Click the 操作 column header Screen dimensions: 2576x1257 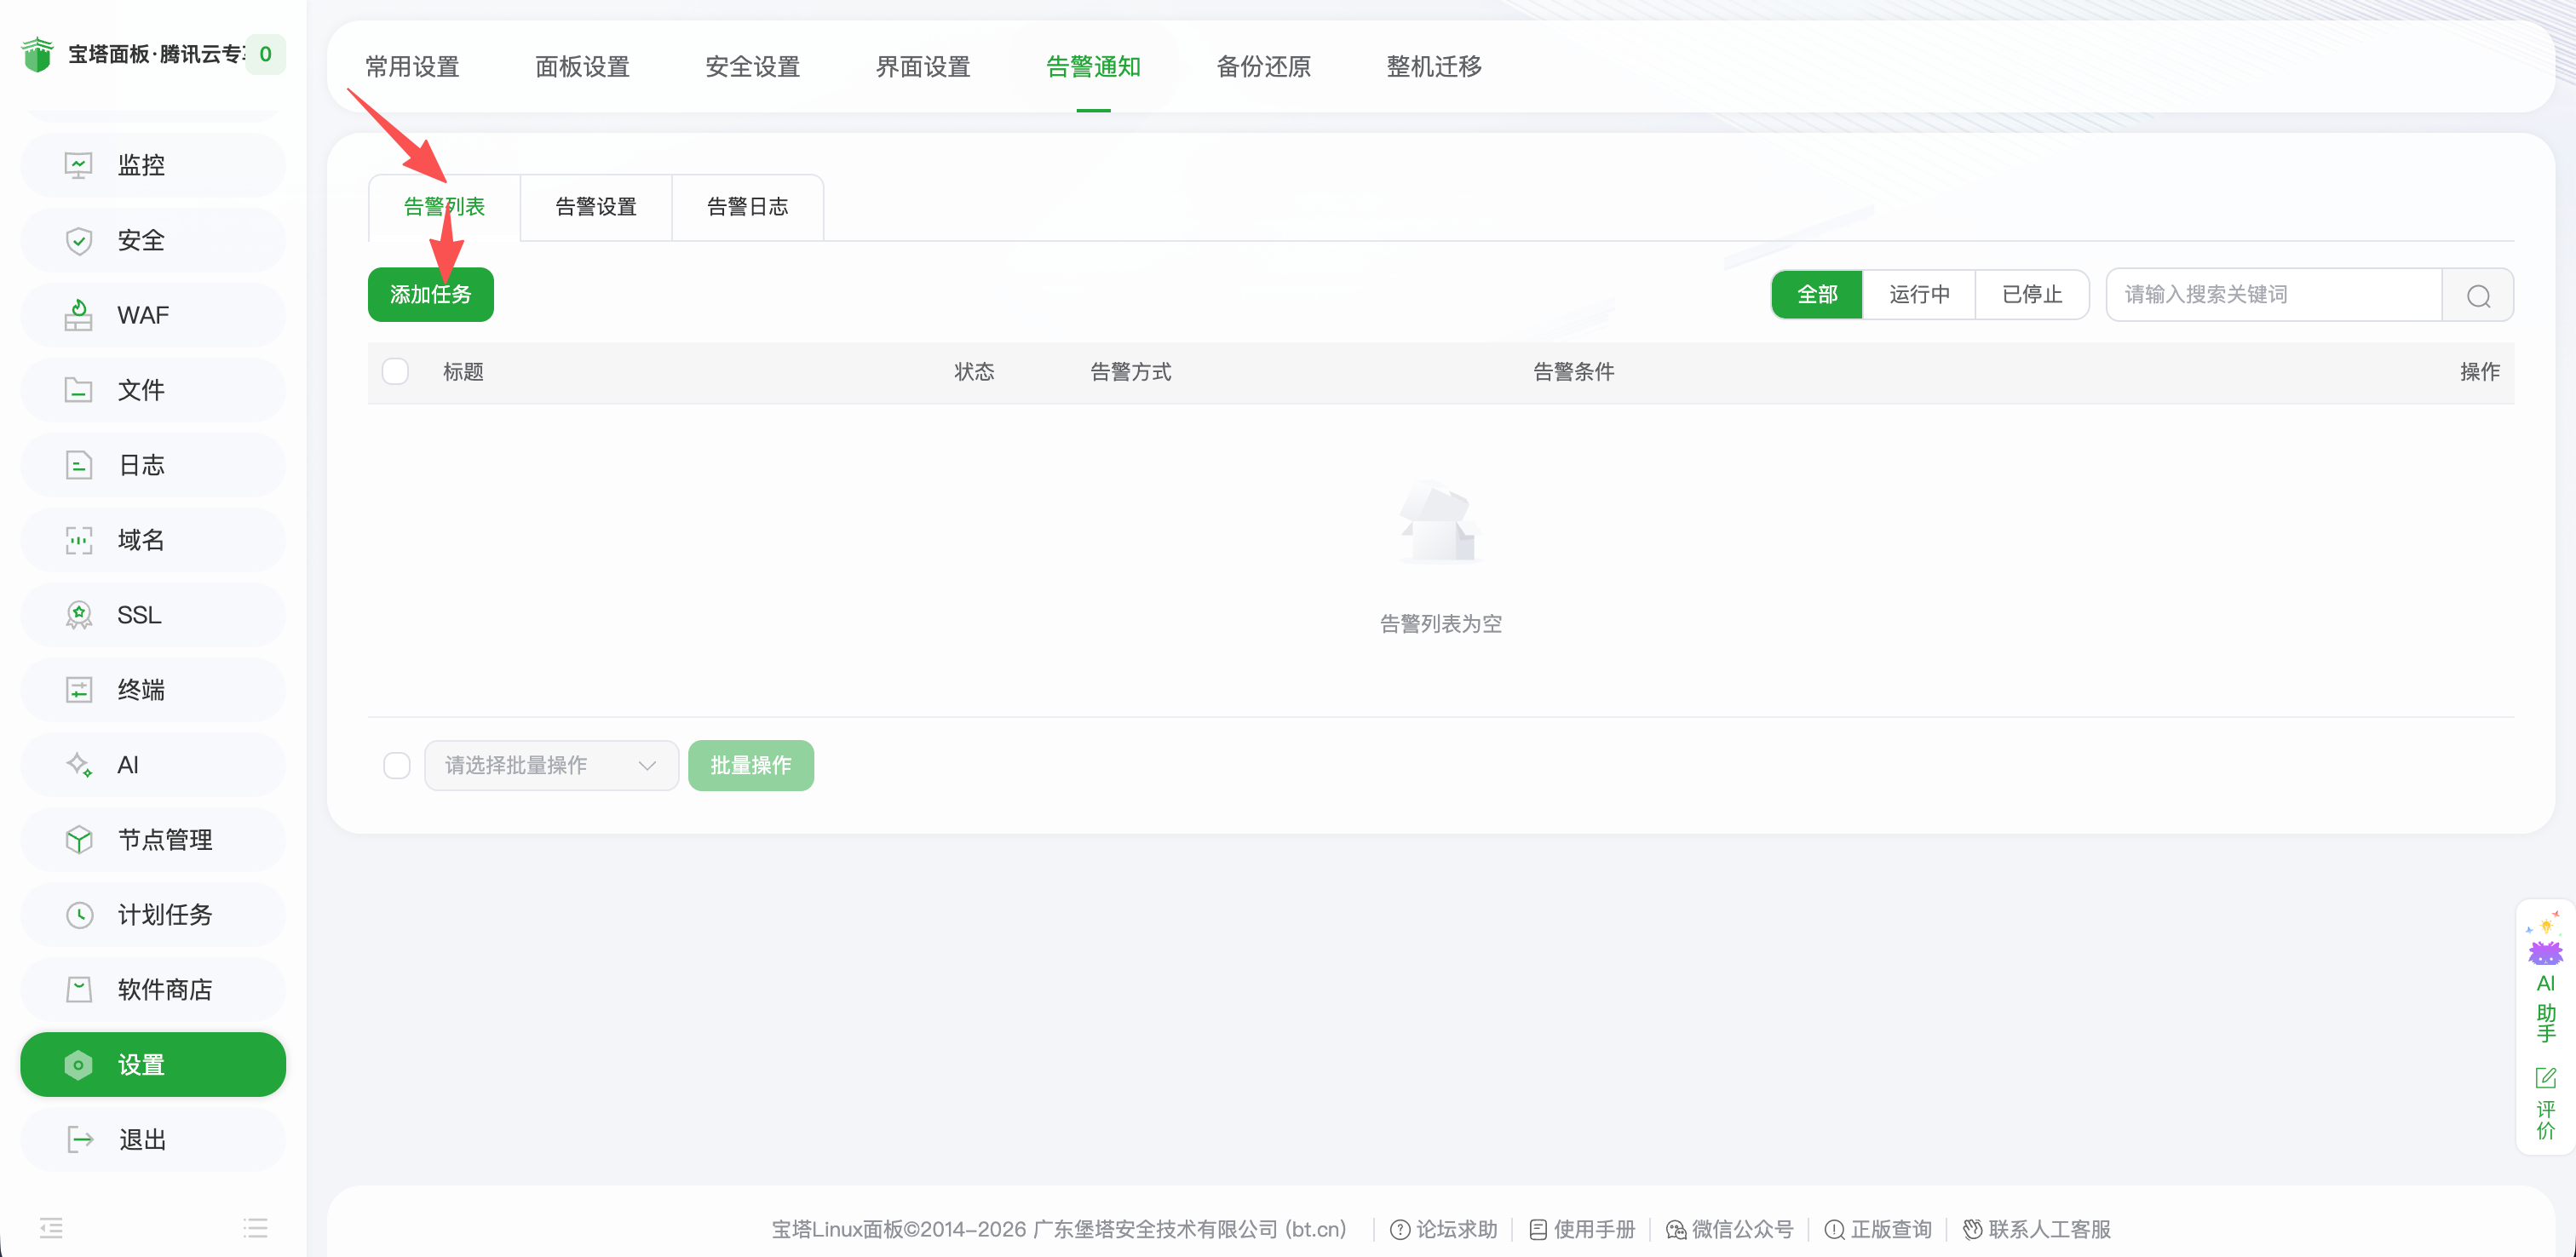point(2480,372)
